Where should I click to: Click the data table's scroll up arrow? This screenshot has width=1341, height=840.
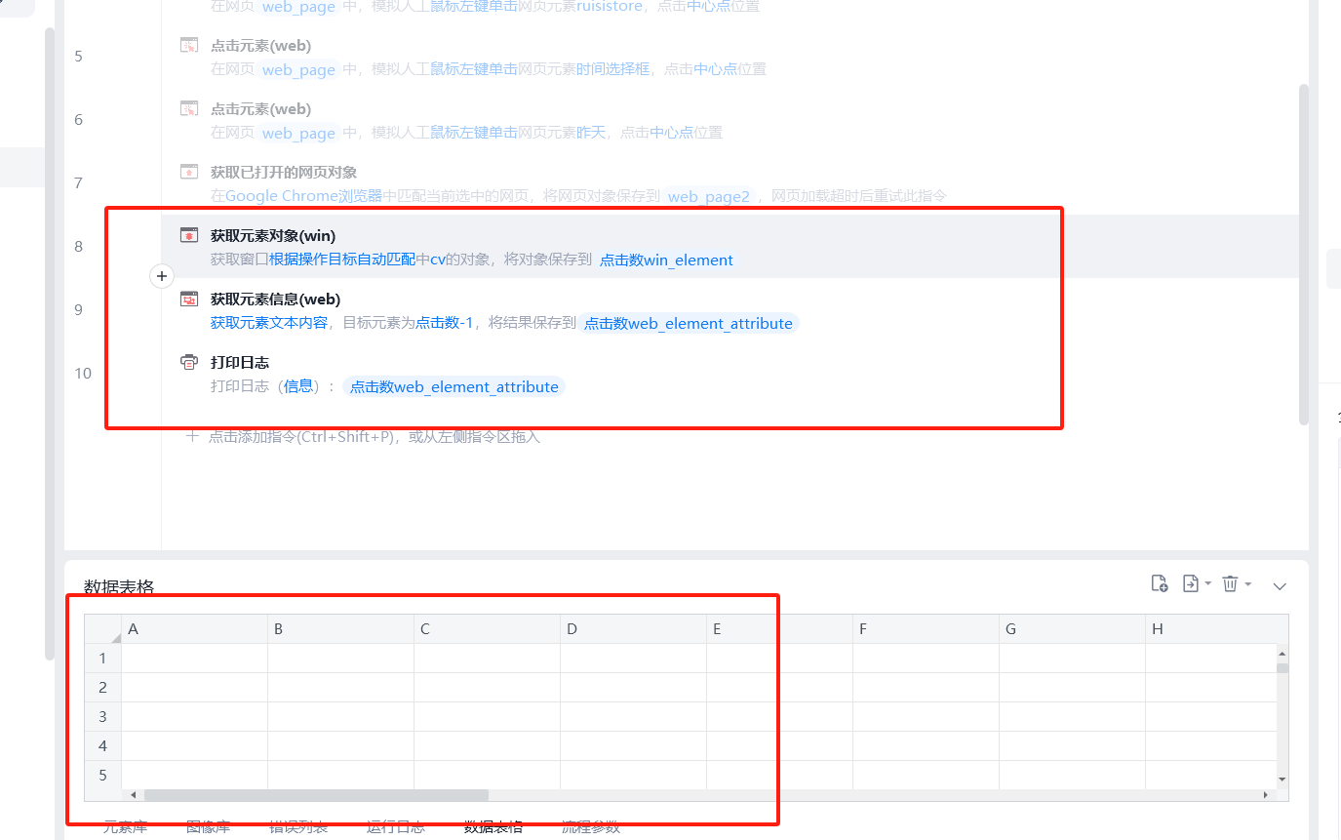tap(1282, 654)
